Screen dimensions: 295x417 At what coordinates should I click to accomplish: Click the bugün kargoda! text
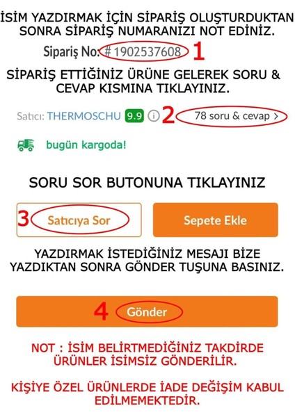(x=86, y=145)
